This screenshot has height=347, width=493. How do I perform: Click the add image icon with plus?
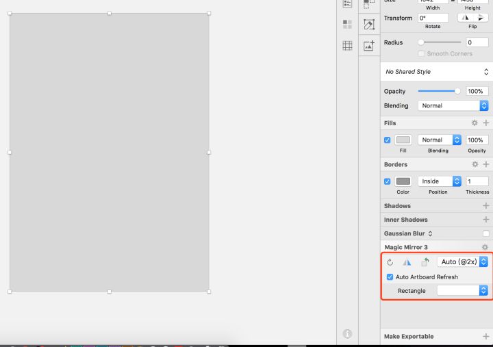[369, 46]
